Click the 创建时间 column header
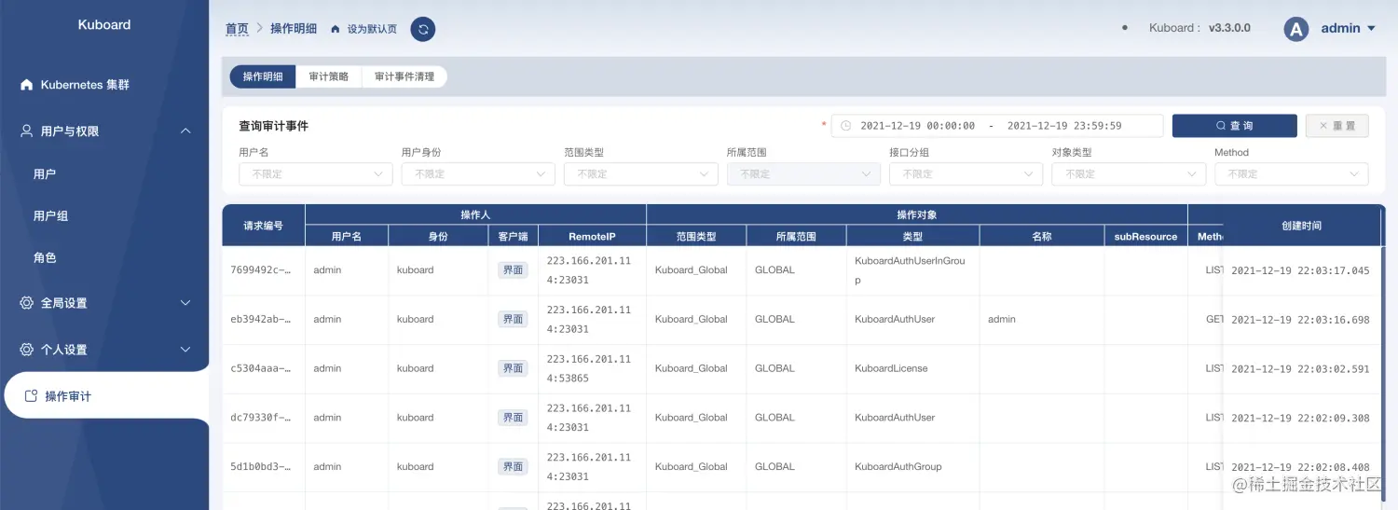The height and width of the screenshot is (510, 1398). pos(1301,226)
